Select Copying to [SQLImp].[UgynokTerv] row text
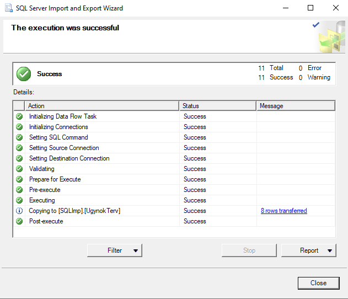Screen dimensions: 348x299 click(x=74, y=211)
